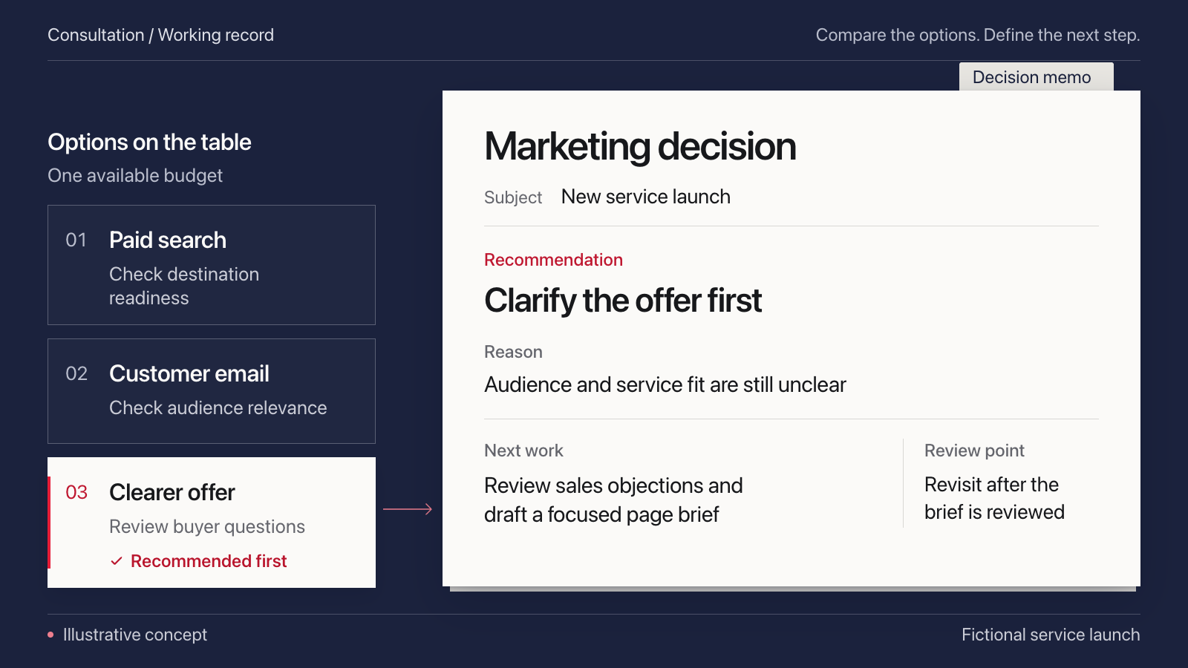This screenshot has width=1188, height=668.
Task: Click the 'Next work' label
Action: (523, 451)
